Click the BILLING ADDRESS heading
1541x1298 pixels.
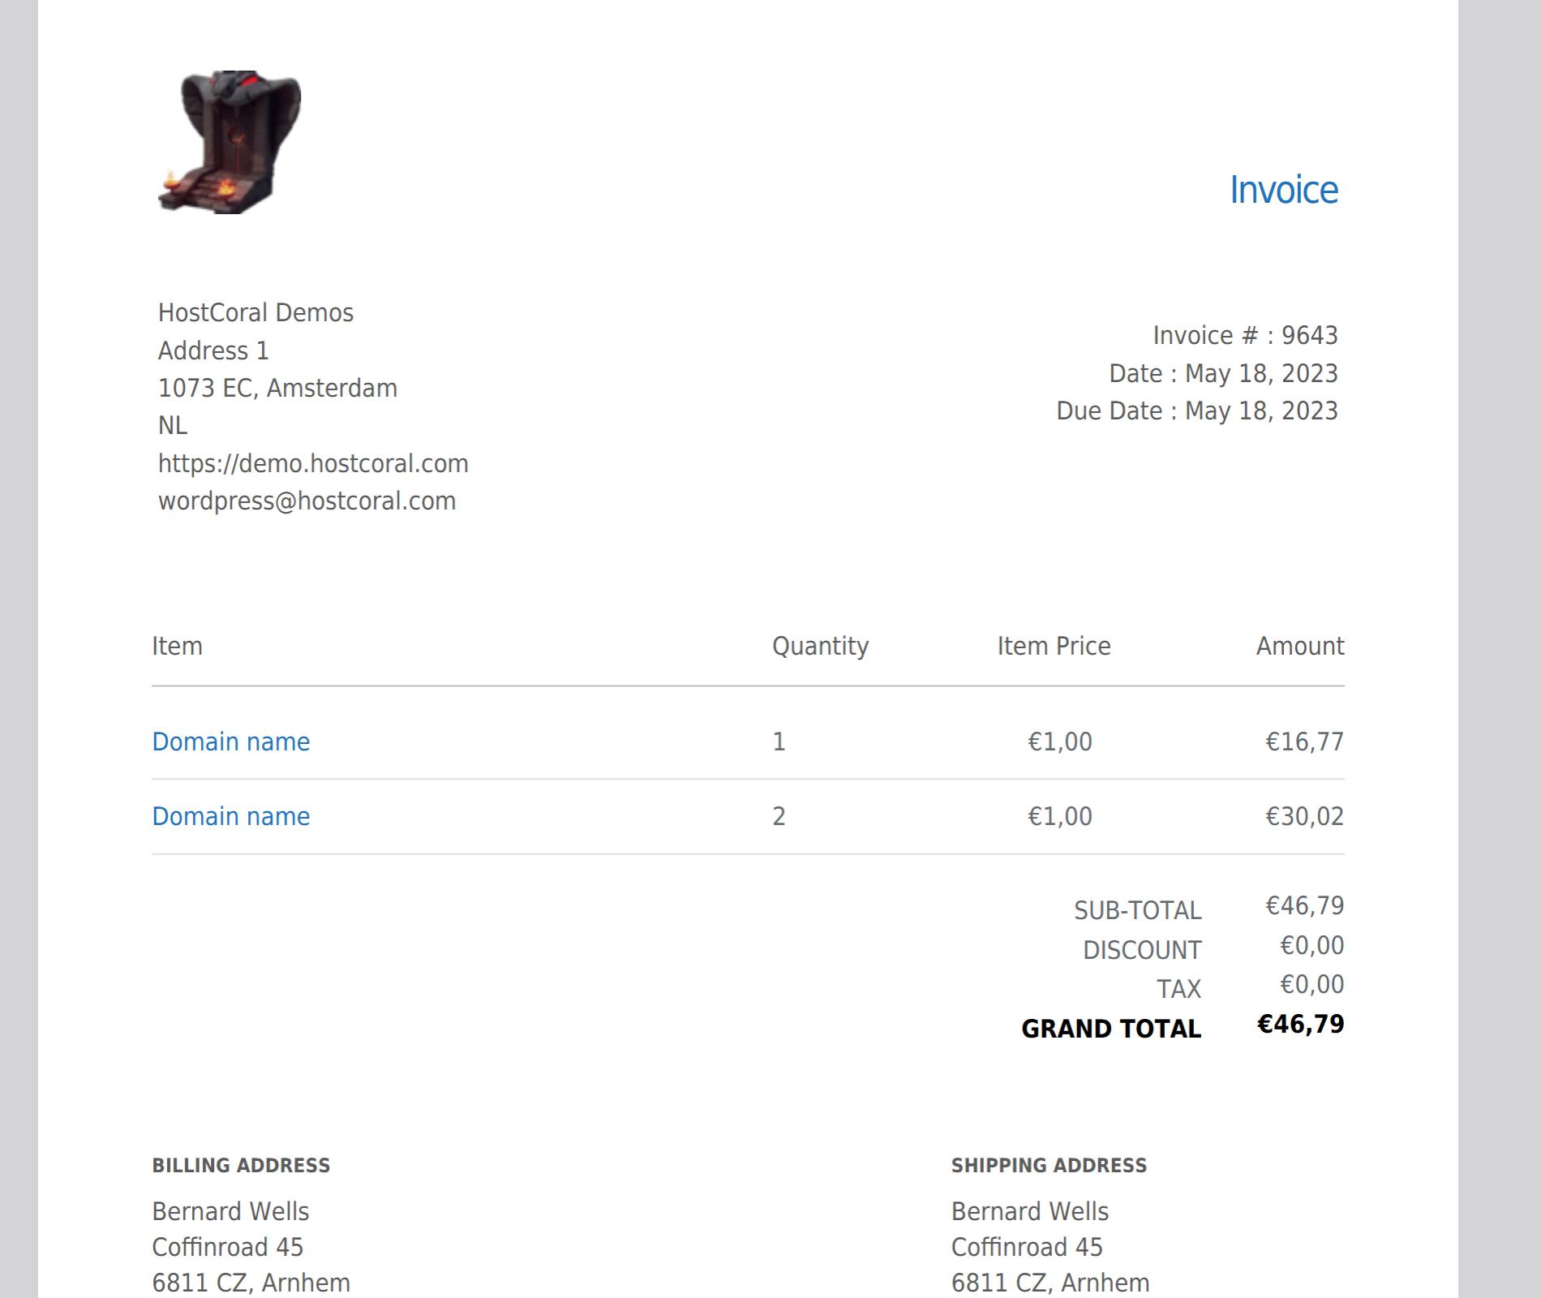[x=241, y=1166]
